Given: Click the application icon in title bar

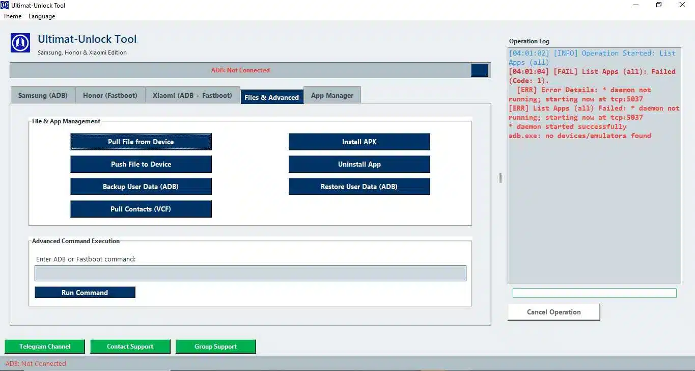Looking at the screenshot, I should [x=5, y=5].
